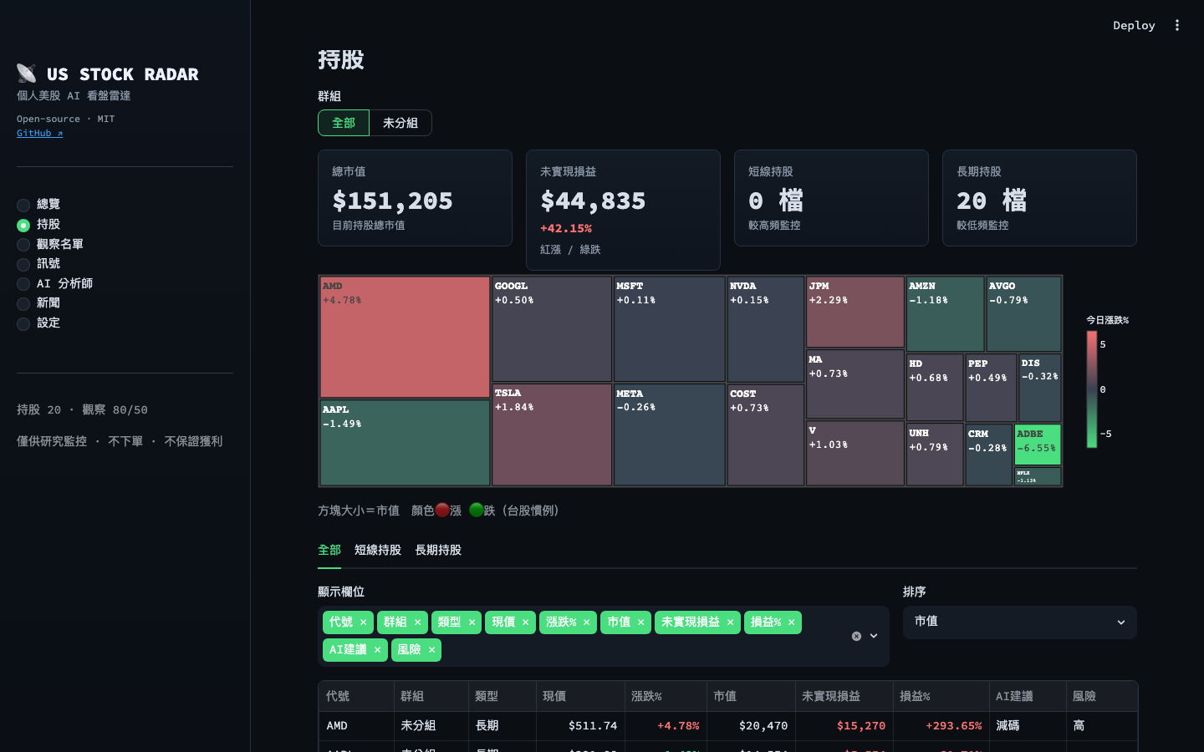The image size is (1204, 752).
Task: Remove the AI建議 column tag
Action: (x=377, y=650)
